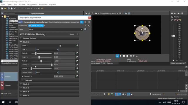Open the Правка menu

point(10,5)
